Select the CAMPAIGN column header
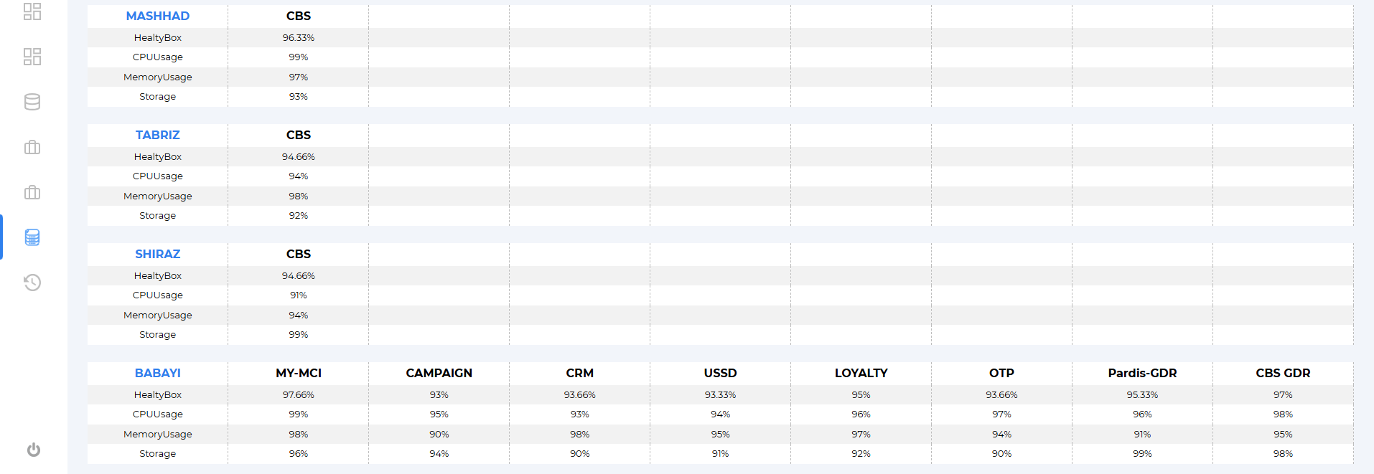 click(439, 373)
